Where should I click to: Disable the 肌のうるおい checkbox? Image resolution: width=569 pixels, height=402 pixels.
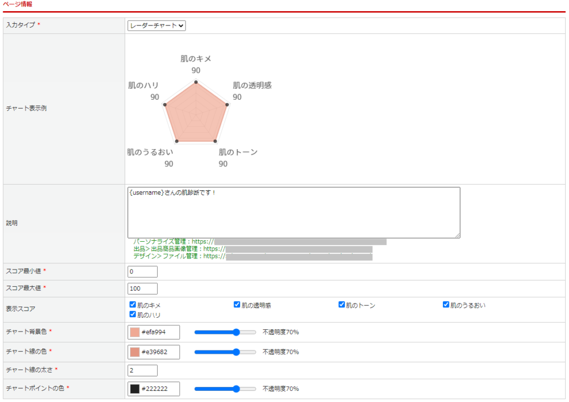pyautogui.click(x=446, y=304)
